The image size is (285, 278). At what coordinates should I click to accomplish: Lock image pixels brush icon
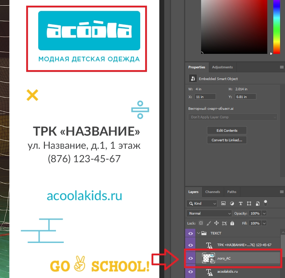pyautogui.click(x=209, y=223)
